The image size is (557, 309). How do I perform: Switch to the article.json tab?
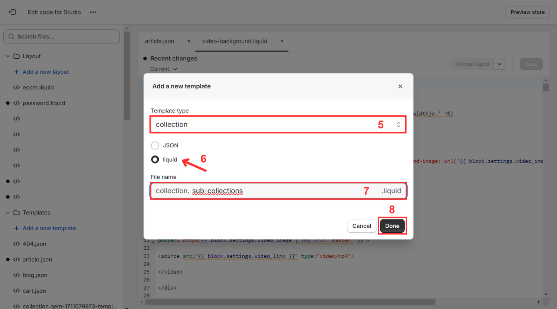(x=160, y=41)
